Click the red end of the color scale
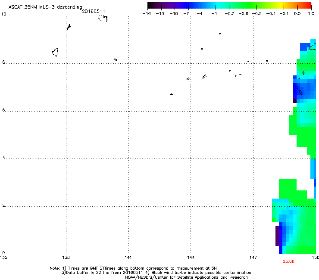Image resolution: width=319 pixels, height=280 pixels. pos(307,5)
